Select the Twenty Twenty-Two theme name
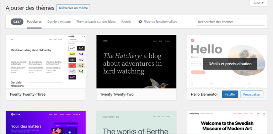This screenshot has height=134, width=273. pyautogui.click(x=117, y=94)
